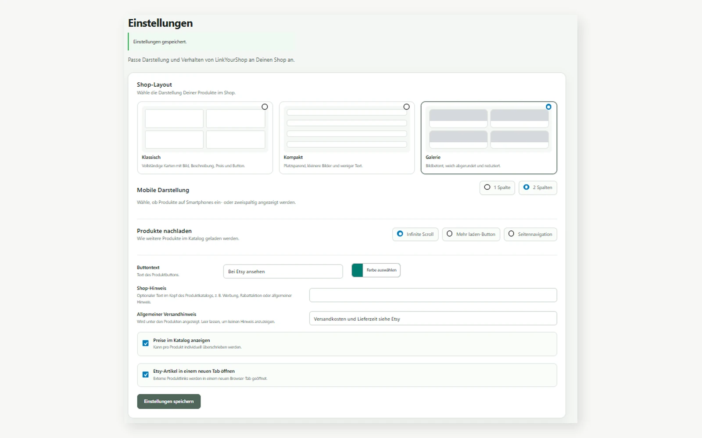702x438 pixels.
Task: Click 'Bildbetont, weich abgerundet' description text
Action: click(463, 166)
